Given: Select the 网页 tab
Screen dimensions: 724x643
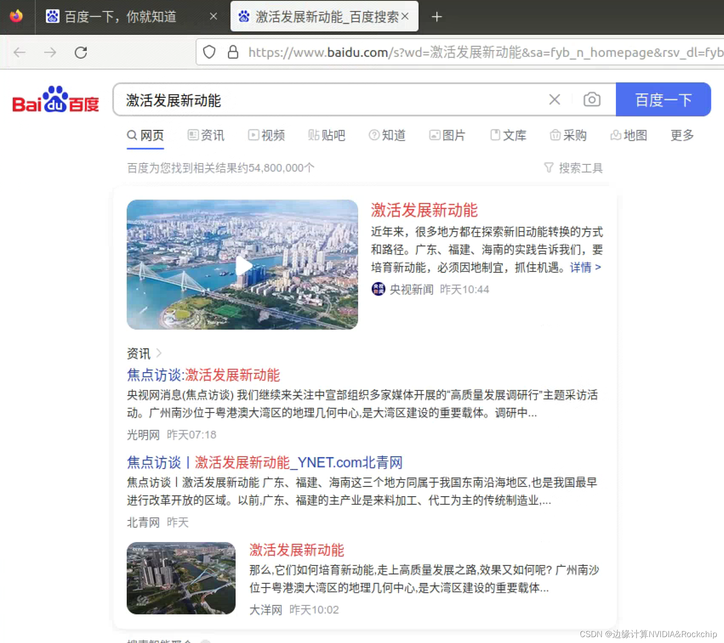Looking at the screenshot, I should pyautogui.click(x=145, y=135).
